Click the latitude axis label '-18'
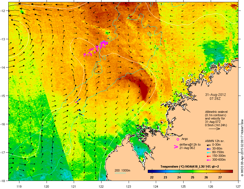The height and width of the screenshot is (189, 244). [3, 181]
